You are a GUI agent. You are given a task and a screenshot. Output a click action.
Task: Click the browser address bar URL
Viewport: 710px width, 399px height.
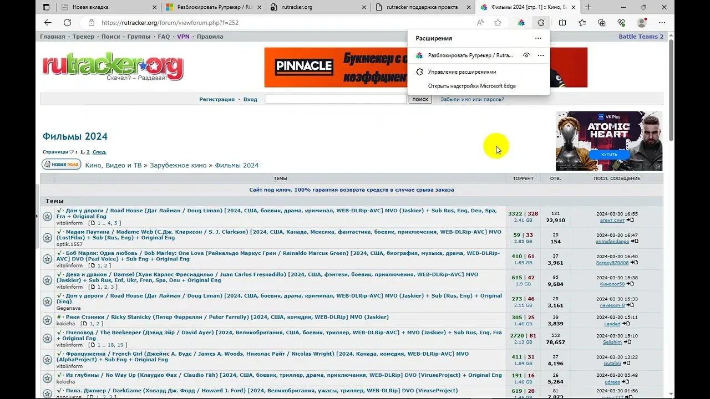[170, 23]
